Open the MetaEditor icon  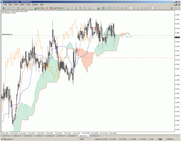(47, 8)
